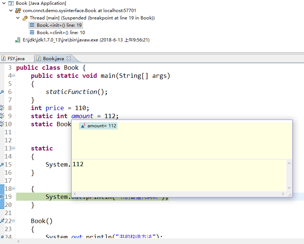Click the amount variable on line 9
This screenshot has height=244, width=304.
pos(82,116)
